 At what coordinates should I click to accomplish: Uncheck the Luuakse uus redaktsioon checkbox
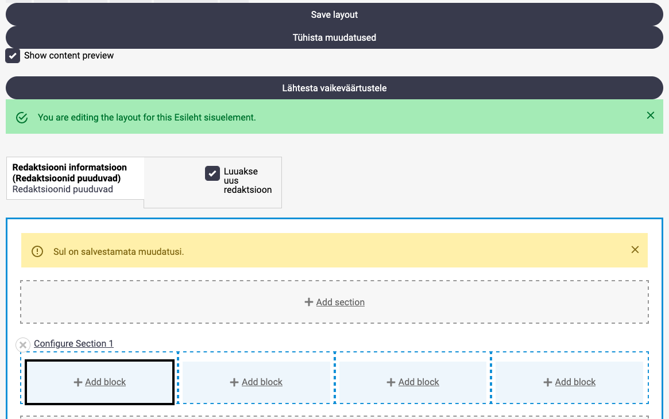click(x=212, y=173)
